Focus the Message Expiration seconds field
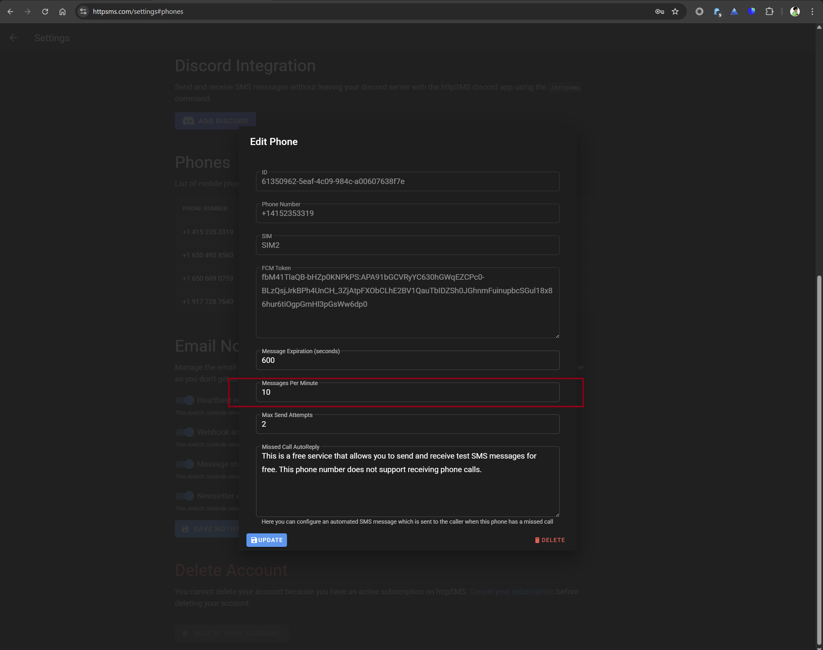This screenshot has width=823, height=650. [407, 360]
